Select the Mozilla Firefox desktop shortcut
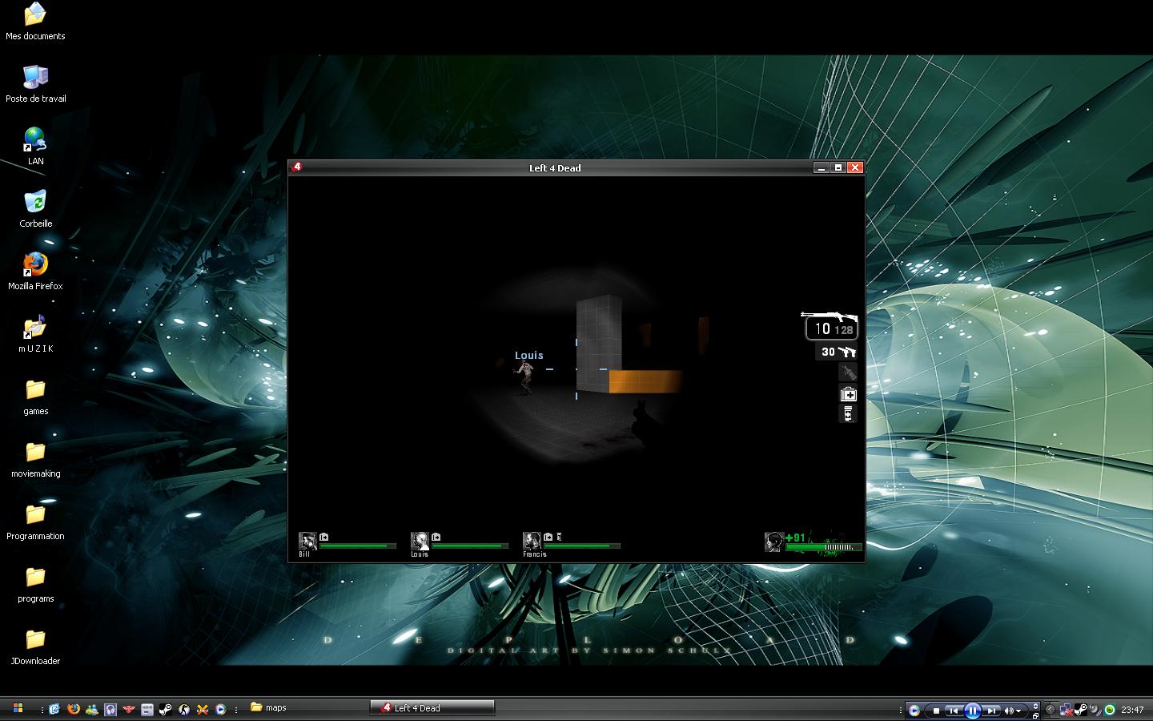The width and height of the screenshot is (1153, 721). (35, 272)
